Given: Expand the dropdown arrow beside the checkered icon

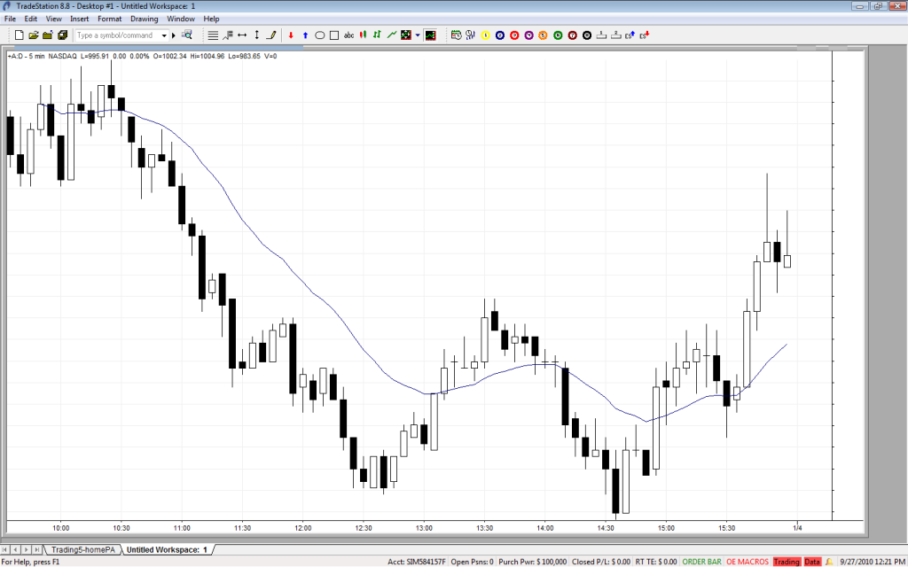Looking at the screenshot, I should tap(418, 35).
